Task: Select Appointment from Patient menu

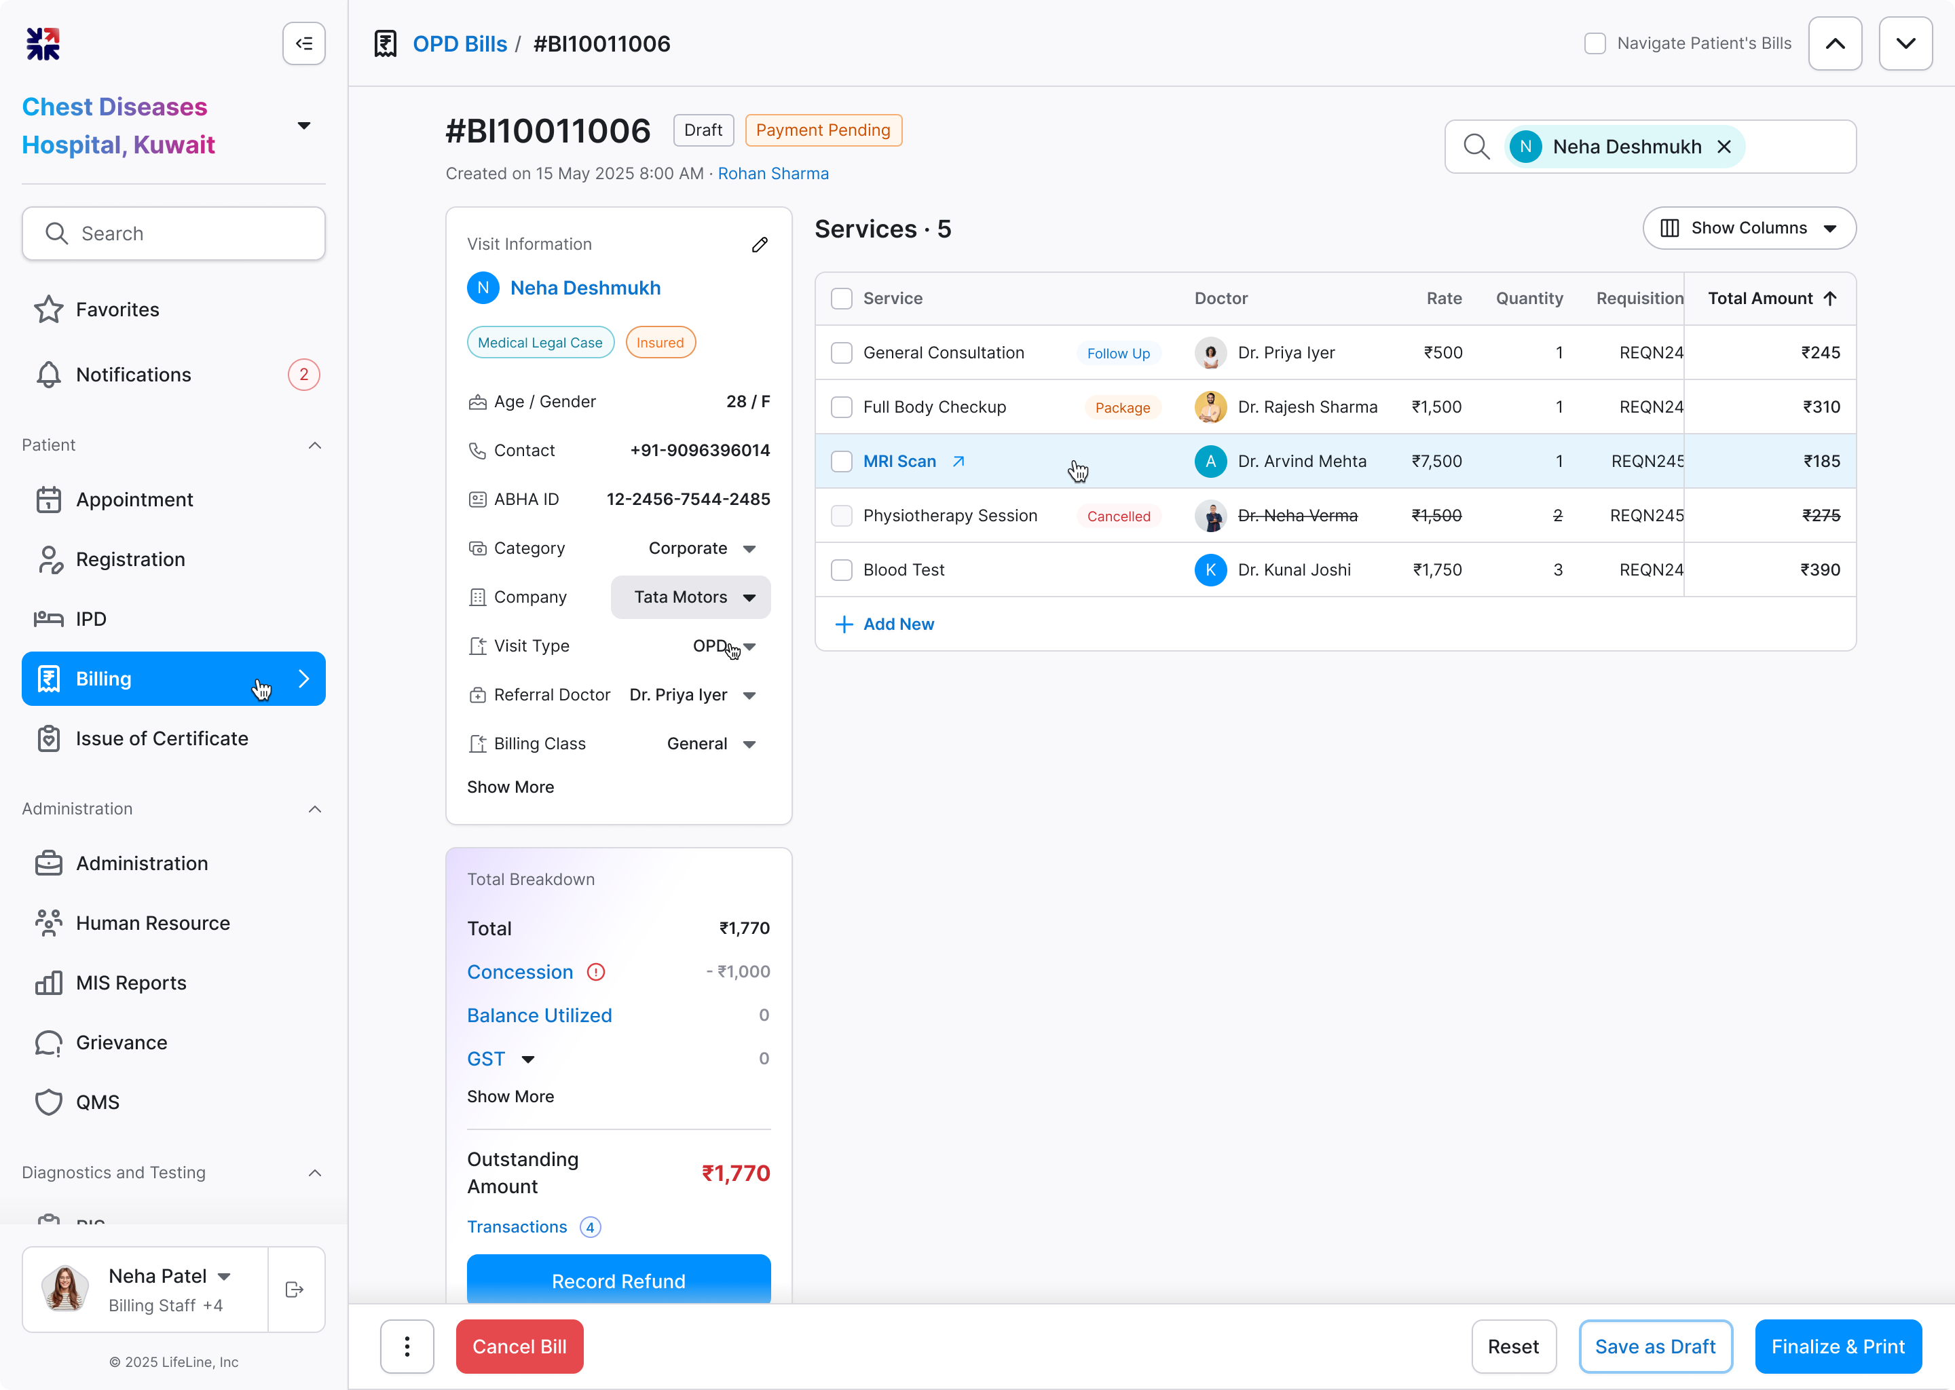Action: (134, 500)
